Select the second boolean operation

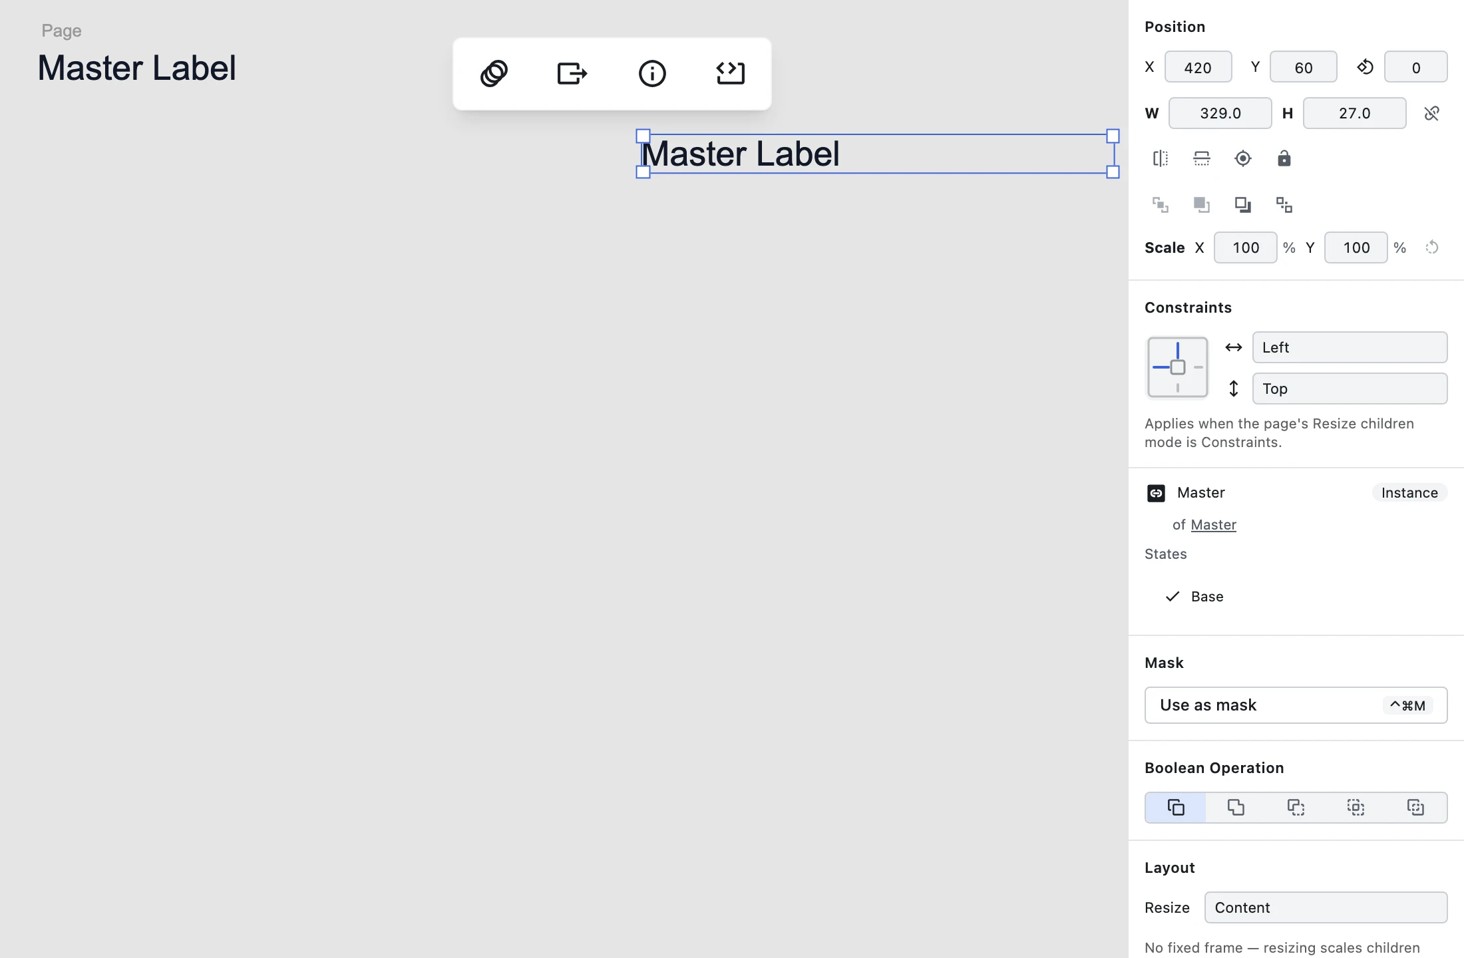[x=1236, y=808]
